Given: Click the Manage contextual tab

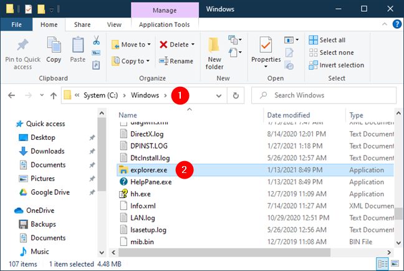Looking at the screenshot, I should [165, 11].
